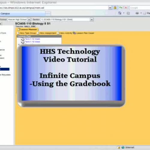
Task: Click the New Assignment page icon
Action: (x=38, y=33)
